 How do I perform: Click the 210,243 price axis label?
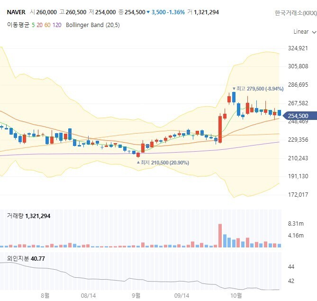(x=298, y=158)
